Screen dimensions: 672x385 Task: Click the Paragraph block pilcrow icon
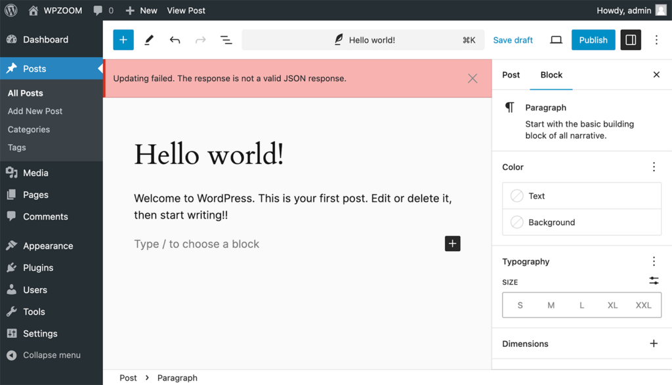(x=509, y=107)
